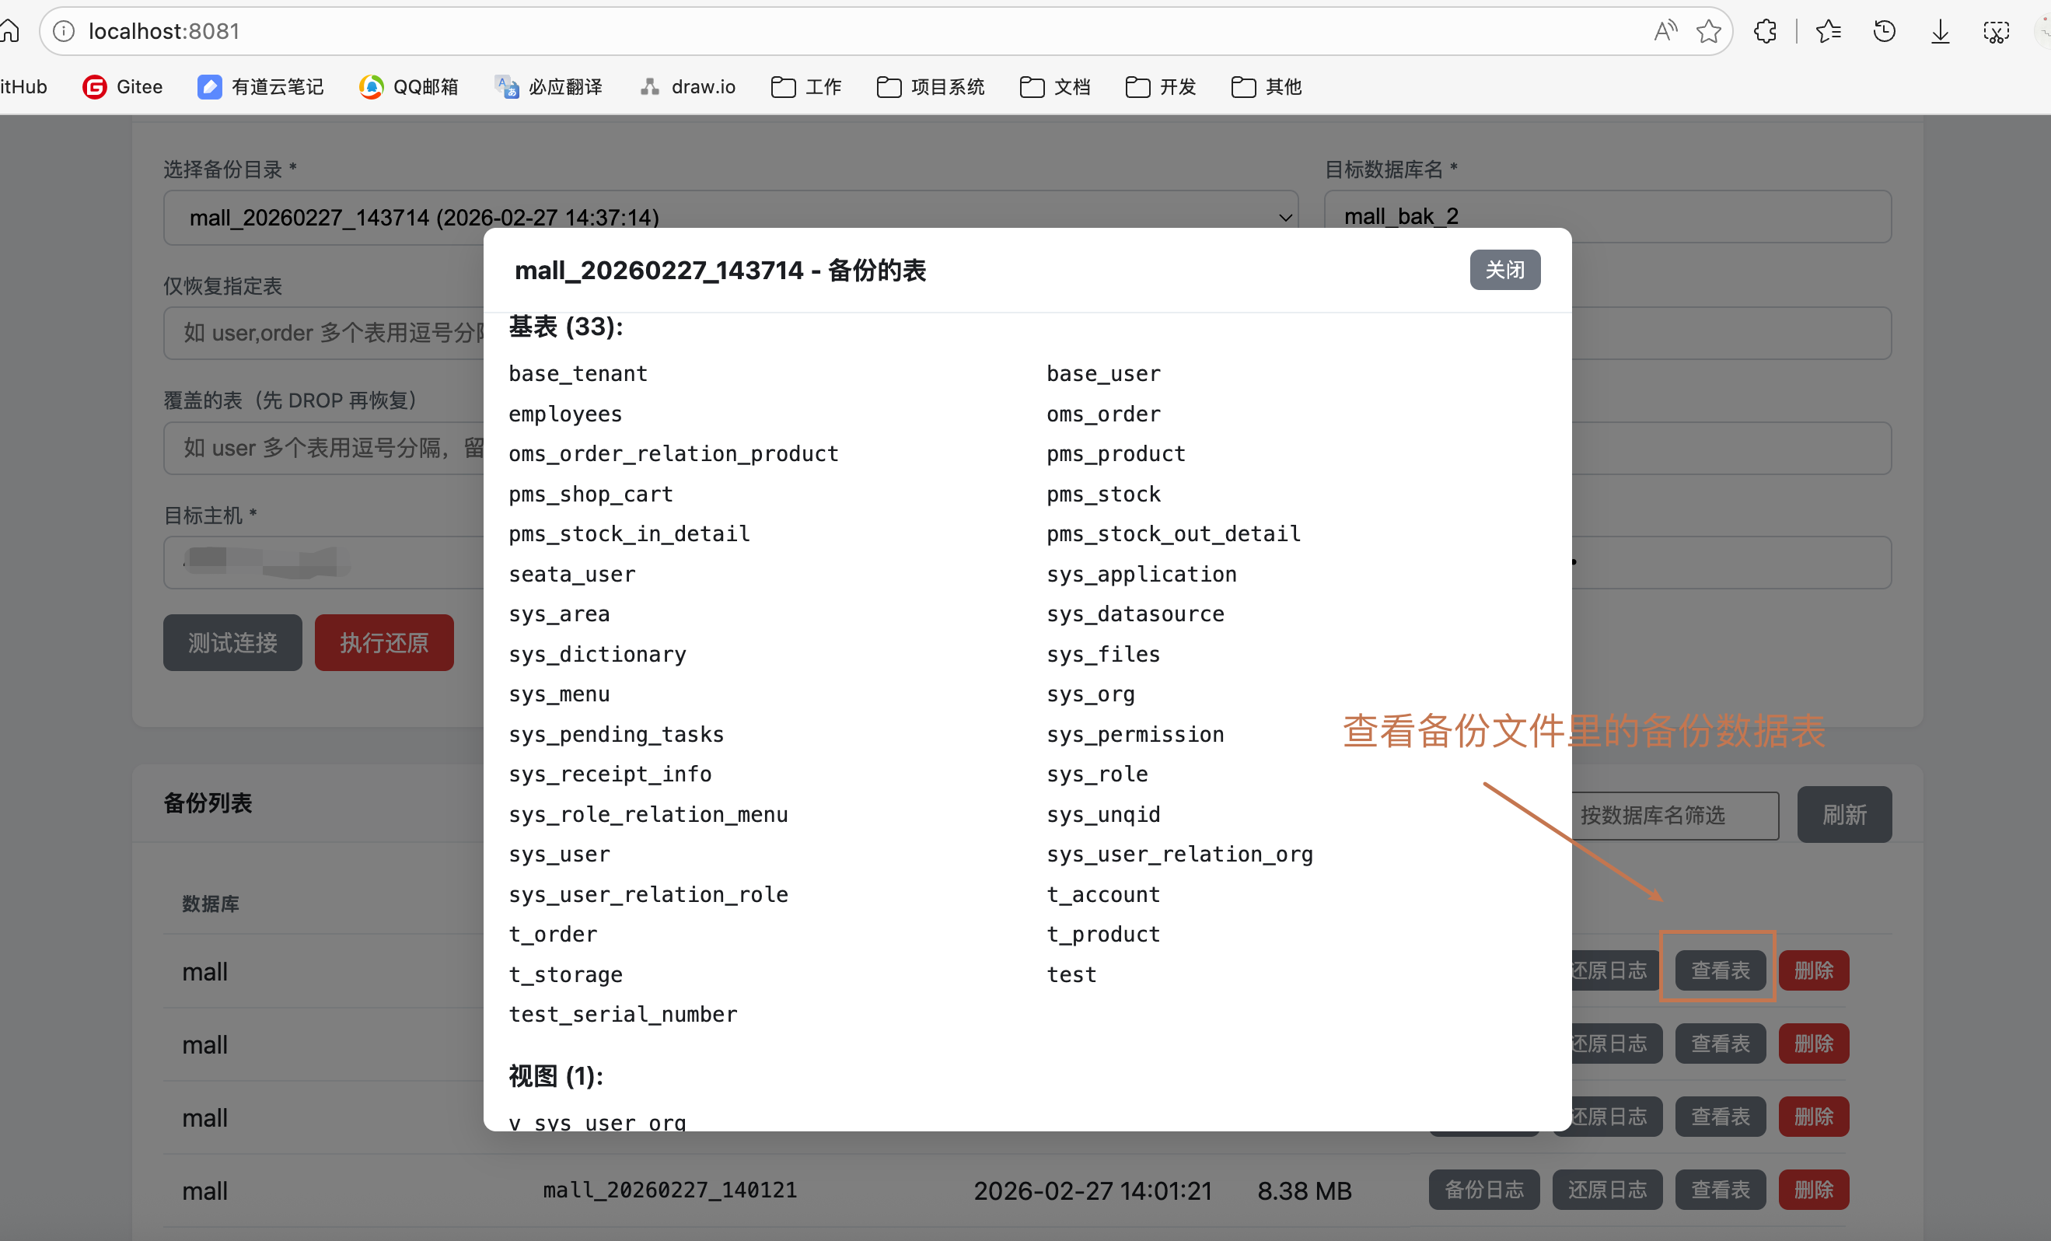The width and height of the screenshot is (2051, 1241).
Task: Click 删除 on the first mall row
Action: pyautogui.click(x=1813, y=970)
